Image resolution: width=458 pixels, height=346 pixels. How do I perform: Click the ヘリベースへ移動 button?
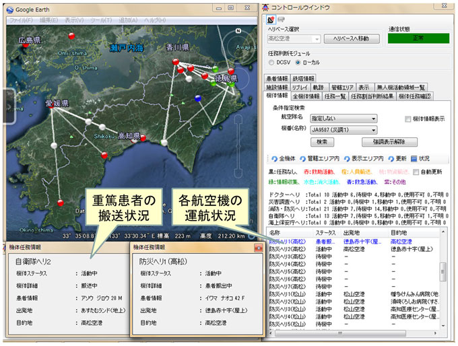[352, 38]
